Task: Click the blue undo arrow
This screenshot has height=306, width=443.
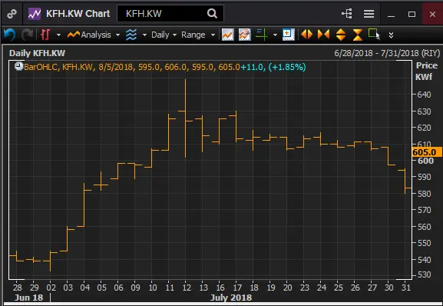Action: click(10, 35)
